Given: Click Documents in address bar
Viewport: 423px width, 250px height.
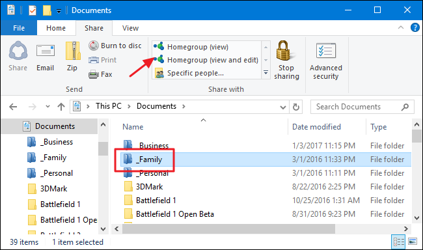Looking at the screenshot, I should click(156, 106).
